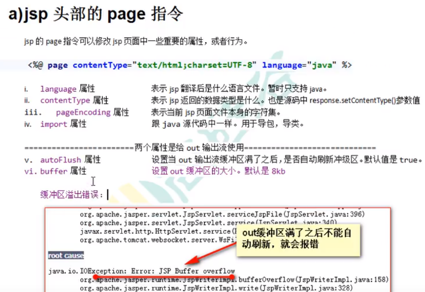Screen dimensions: 425x292
Task: Click the "text/html;charset=UTF-8" string value
Action: 194,65
